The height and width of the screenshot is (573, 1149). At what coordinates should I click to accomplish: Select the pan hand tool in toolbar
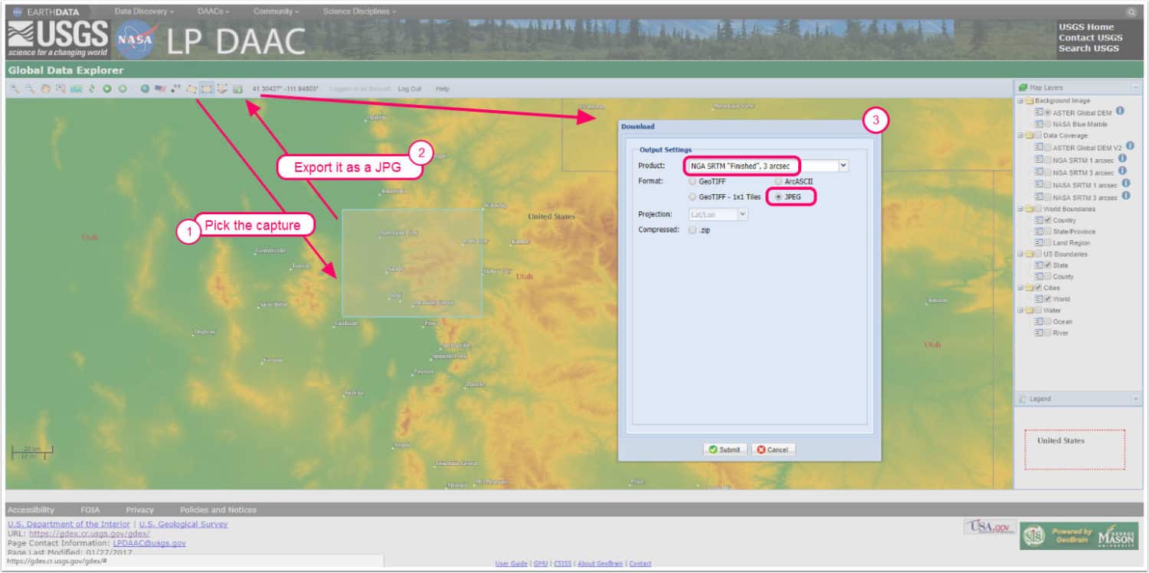[x=45, y=89]
